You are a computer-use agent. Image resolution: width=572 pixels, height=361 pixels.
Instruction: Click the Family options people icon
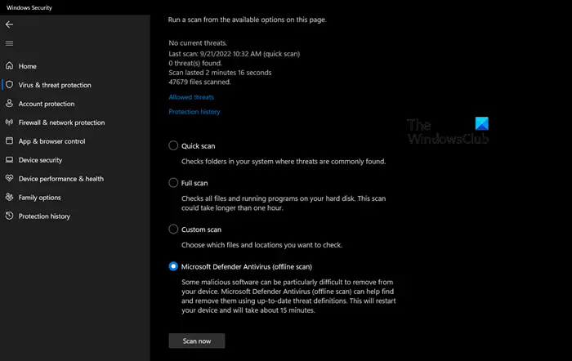coord(10,197)
